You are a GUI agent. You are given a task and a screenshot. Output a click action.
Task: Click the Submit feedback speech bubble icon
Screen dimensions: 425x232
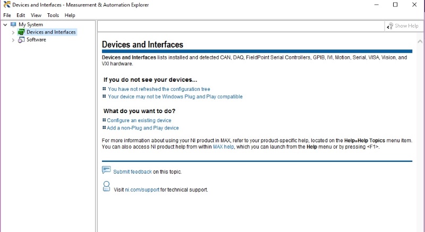(106, 170)
